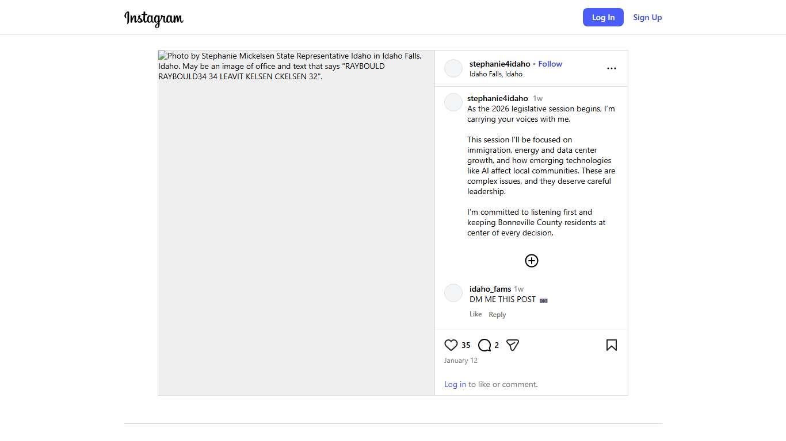Screen dimensions: 786x441
Task: Open Idaho Falls, Idaho location link
Action: [496, 74]
